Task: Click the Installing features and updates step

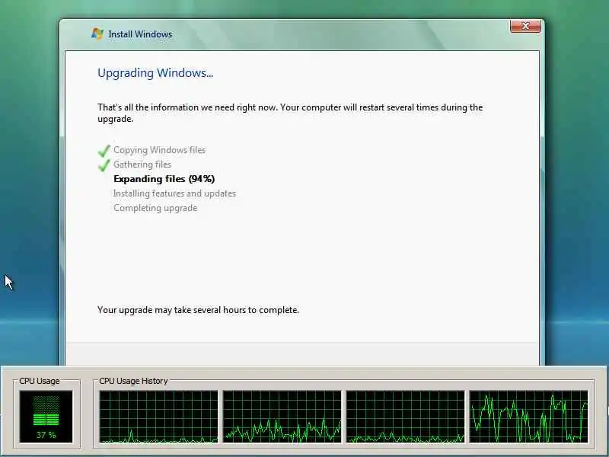Action: coord(174,193)
